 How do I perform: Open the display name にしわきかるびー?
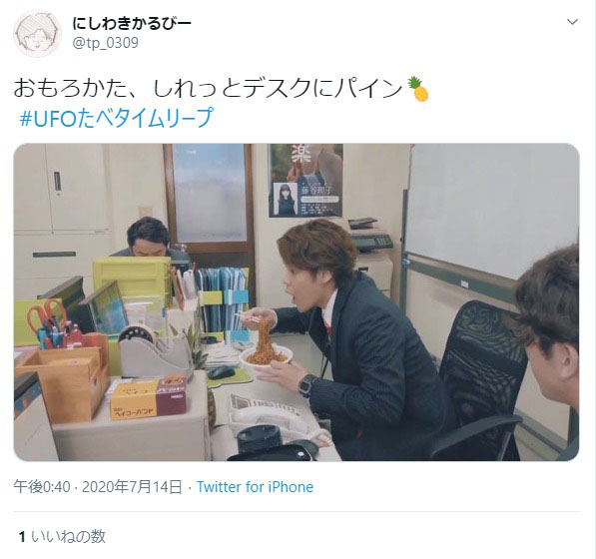pyautogui.click(x=132, y=24)
